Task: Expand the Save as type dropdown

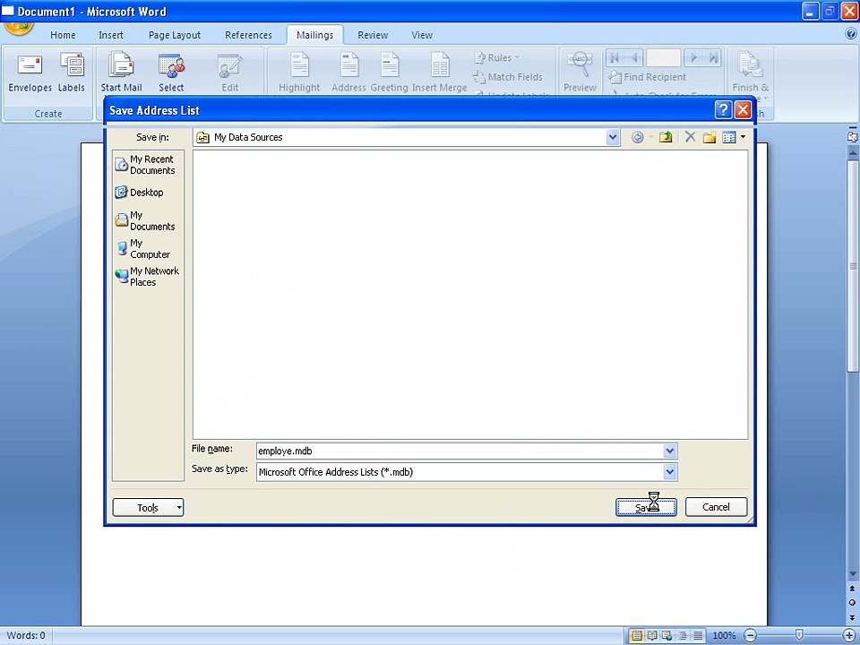Action: [x=670, y=472]
